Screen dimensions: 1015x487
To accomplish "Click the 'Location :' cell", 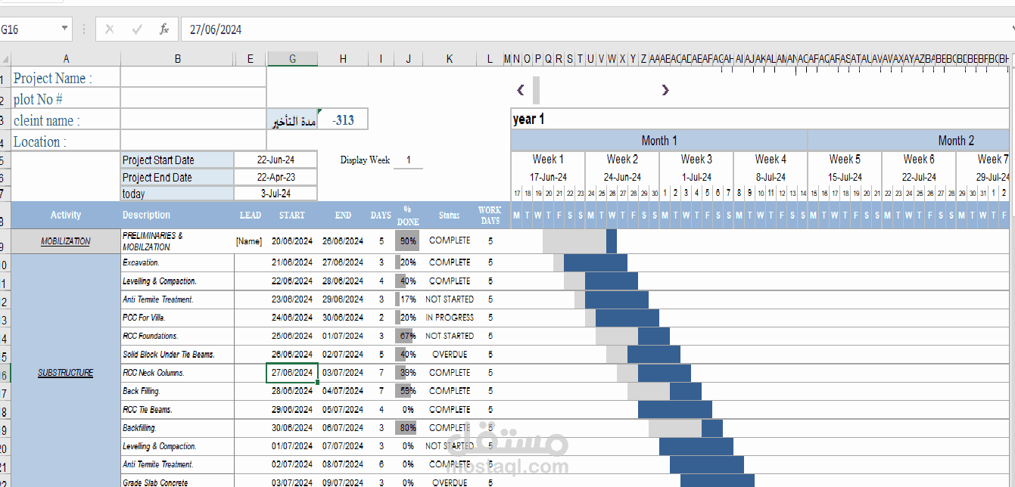I will coord(66,141).
